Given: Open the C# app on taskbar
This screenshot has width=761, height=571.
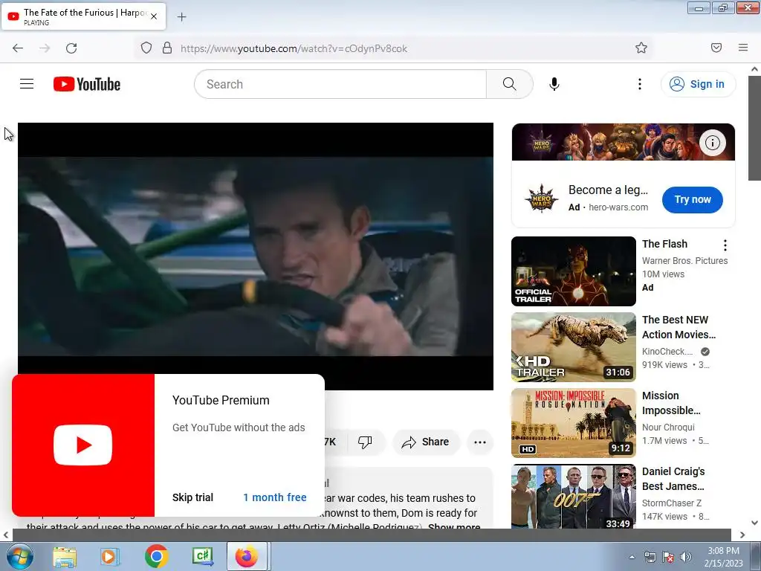Looking at the screenshot, I should point(202,556).
